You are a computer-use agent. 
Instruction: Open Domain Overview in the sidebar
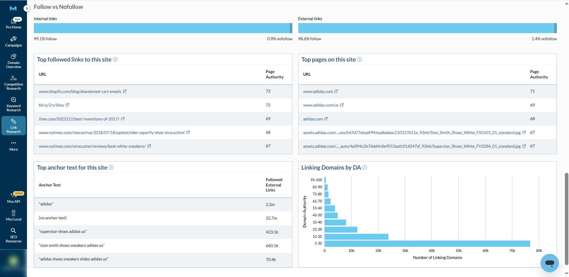pyautogui.click(x=13, y=61)
